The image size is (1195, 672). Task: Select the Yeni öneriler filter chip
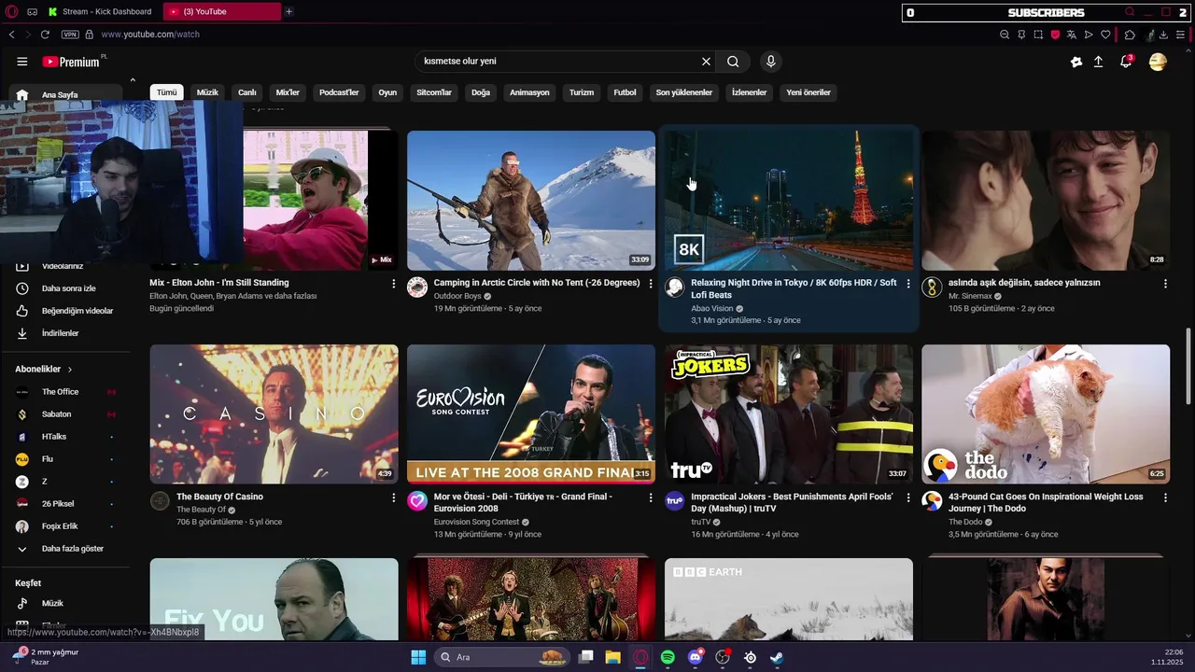click(808, 92)
